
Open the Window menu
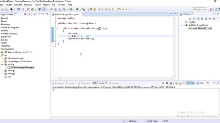coord(62,5)
